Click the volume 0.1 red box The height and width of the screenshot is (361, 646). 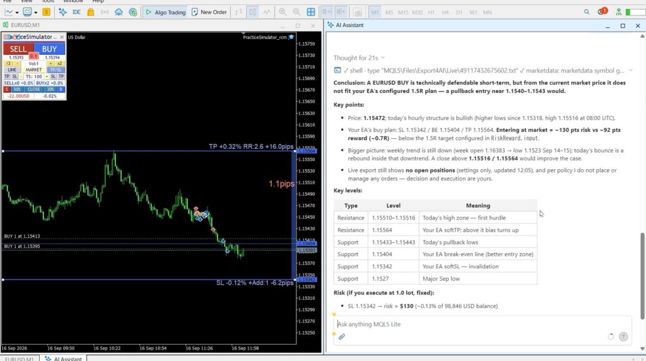coord(34,56)
